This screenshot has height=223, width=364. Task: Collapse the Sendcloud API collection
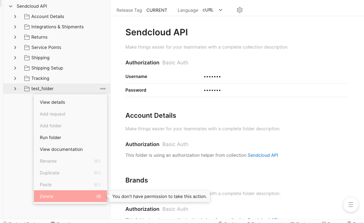pos(11,6)
